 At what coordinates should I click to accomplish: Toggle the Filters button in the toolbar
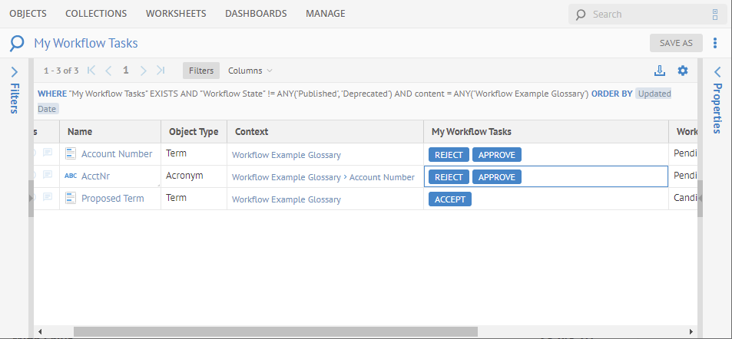point(201,71)
